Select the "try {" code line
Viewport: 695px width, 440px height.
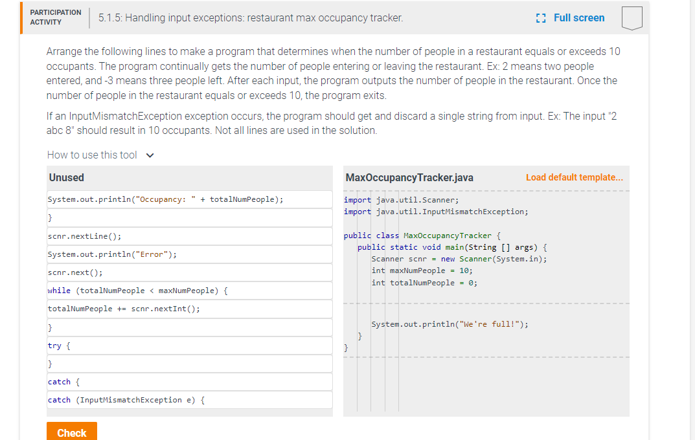57,345
